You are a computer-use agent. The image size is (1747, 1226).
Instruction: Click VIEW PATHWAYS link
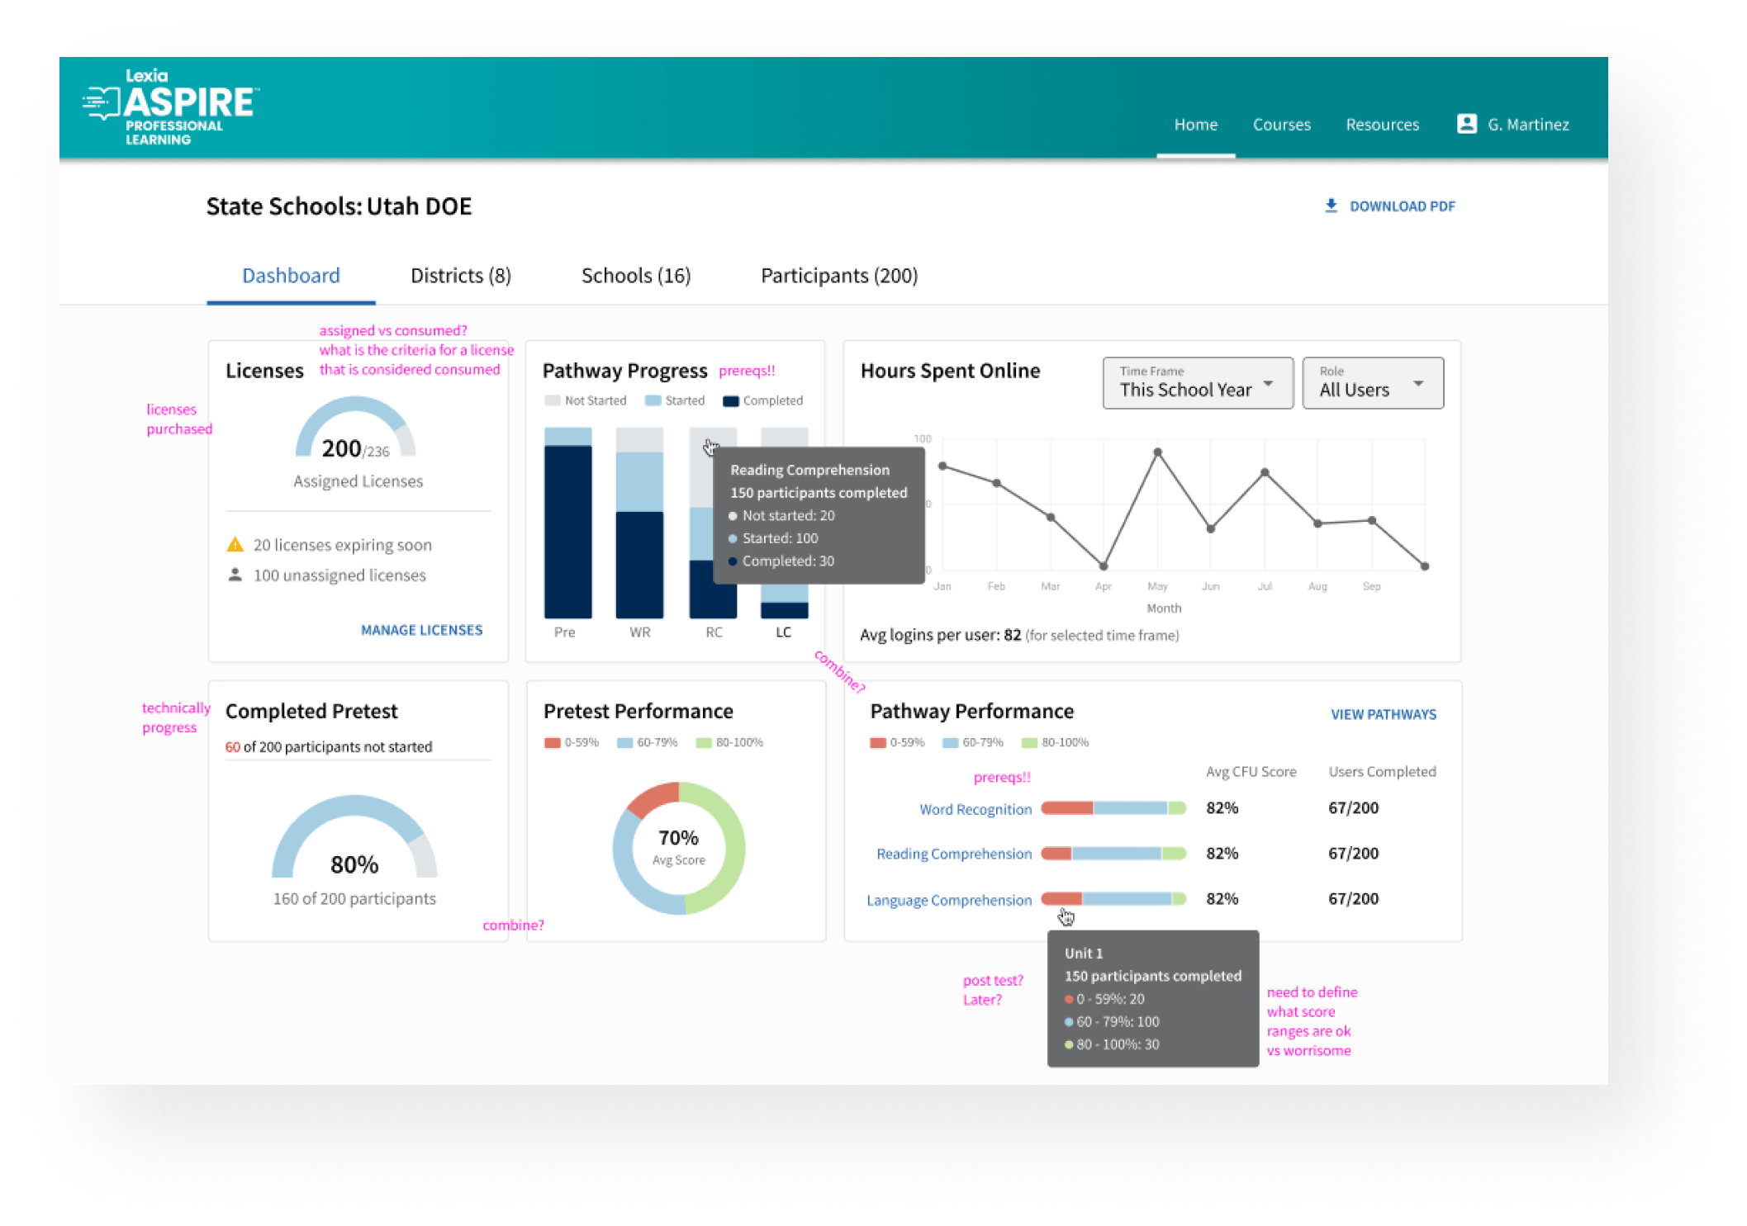[x=1384, y=714]
